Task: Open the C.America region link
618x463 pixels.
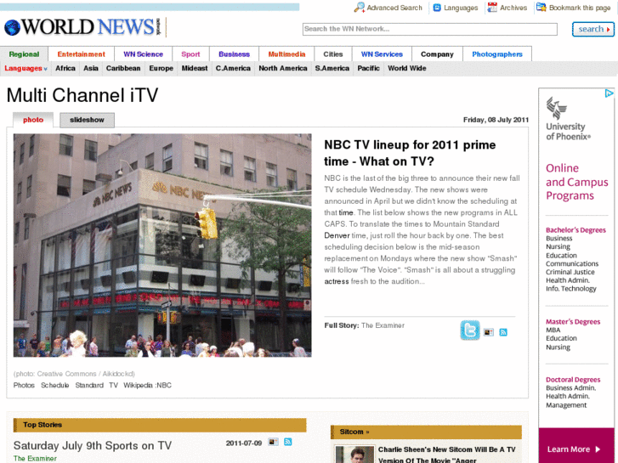Action: coord(233,69)
